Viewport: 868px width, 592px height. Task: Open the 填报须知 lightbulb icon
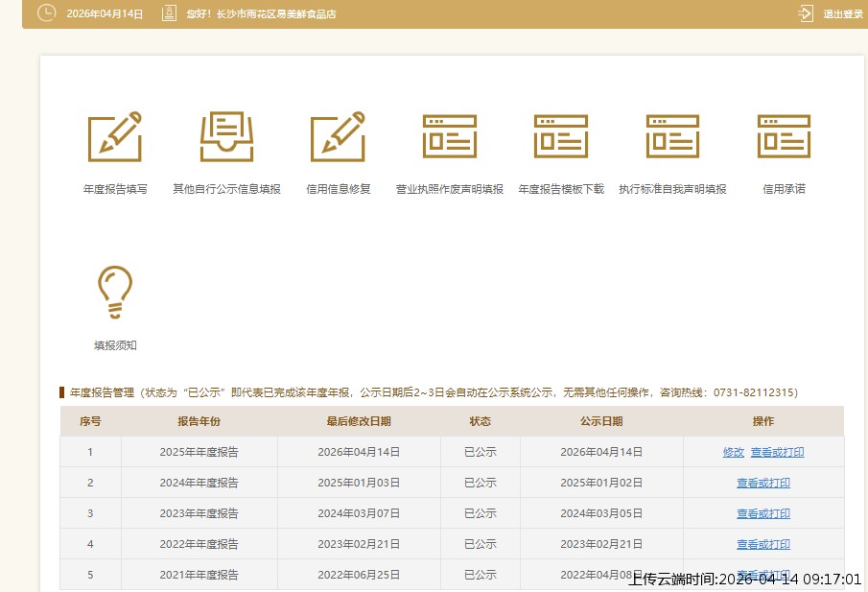pos(115,292)
